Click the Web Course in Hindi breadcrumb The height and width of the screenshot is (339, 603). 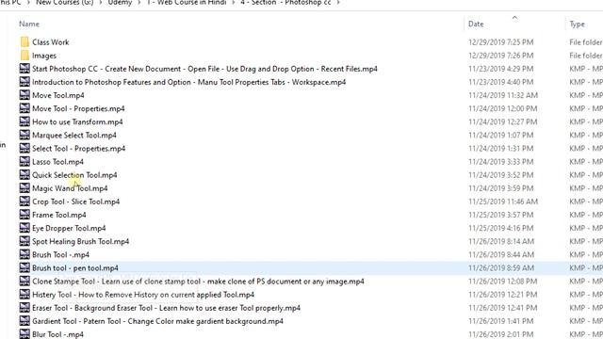tap(187, 3)
